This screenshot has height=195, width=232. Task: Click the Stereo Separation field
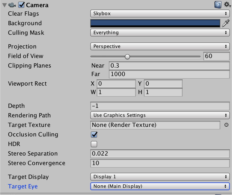[x=160, y=154]
